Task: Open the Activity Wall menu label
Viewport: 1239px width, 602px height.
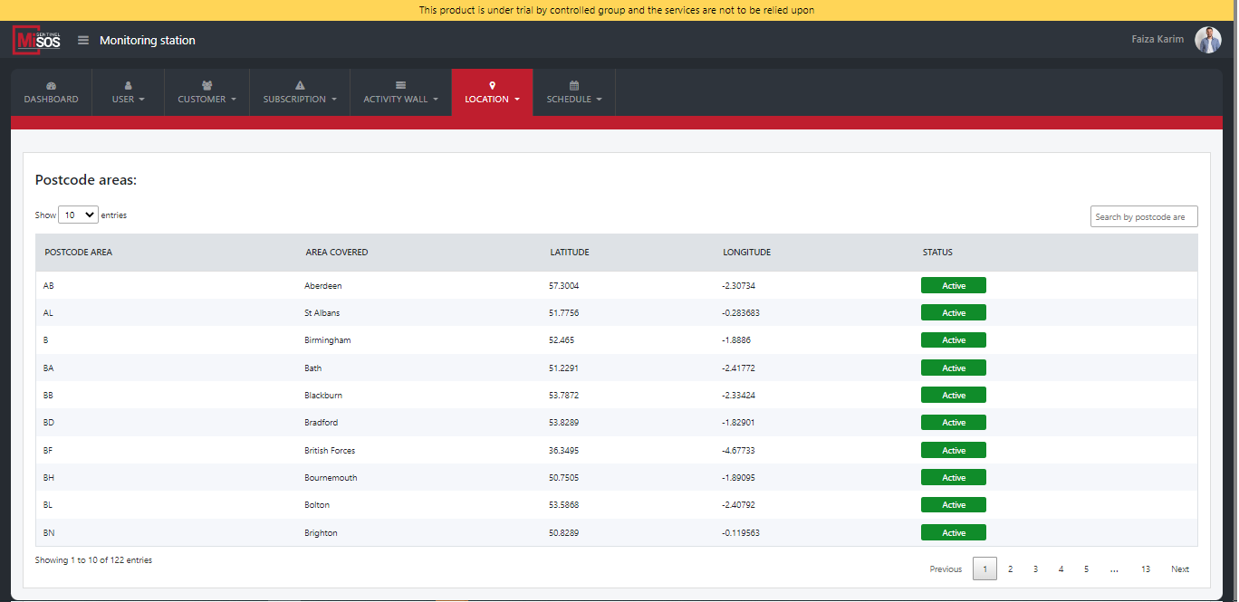Action: pyautogui.click(x=400, y=100)
